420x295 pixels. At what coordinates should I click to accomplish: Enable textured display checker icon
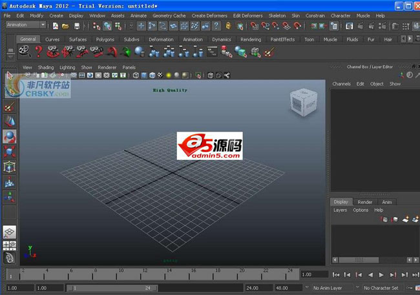160,76
